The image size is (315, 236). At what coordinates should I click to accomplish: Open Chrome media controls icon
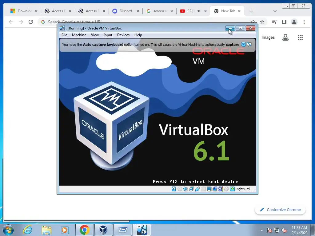click(274, 22)
